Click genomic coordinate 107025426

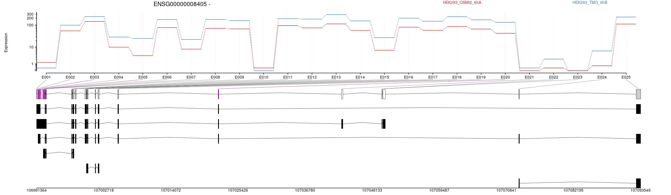[238, 191]
